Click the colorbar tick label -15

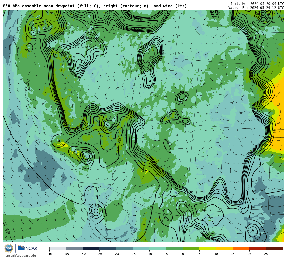coord(133,254)
